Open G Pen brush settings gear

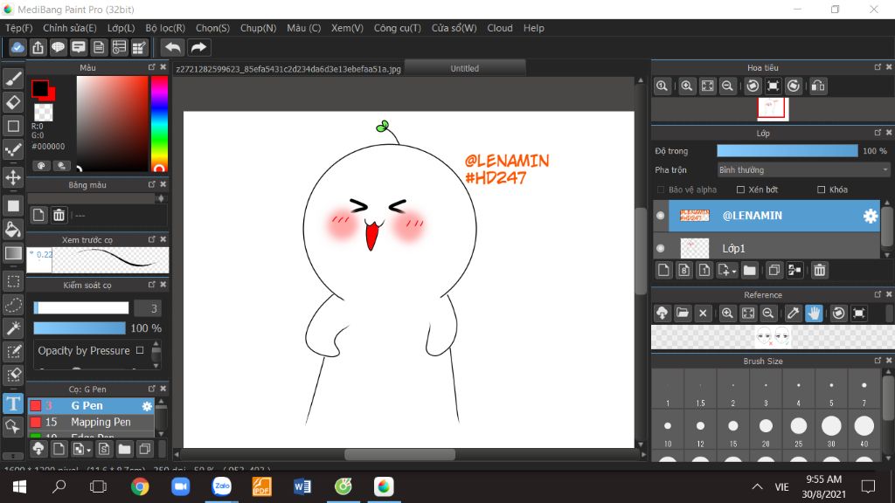(147, 406)
